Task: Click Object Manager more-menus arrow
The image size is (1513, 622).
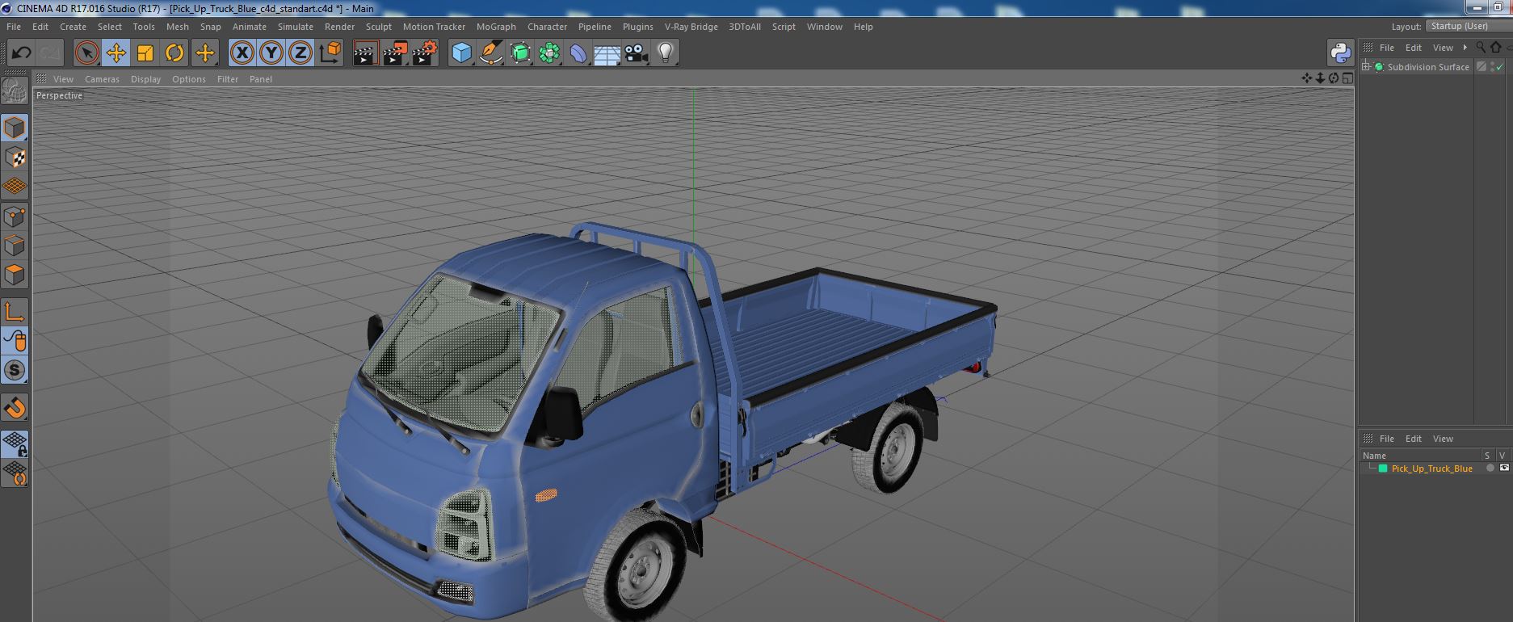Action: point(1465,48)
